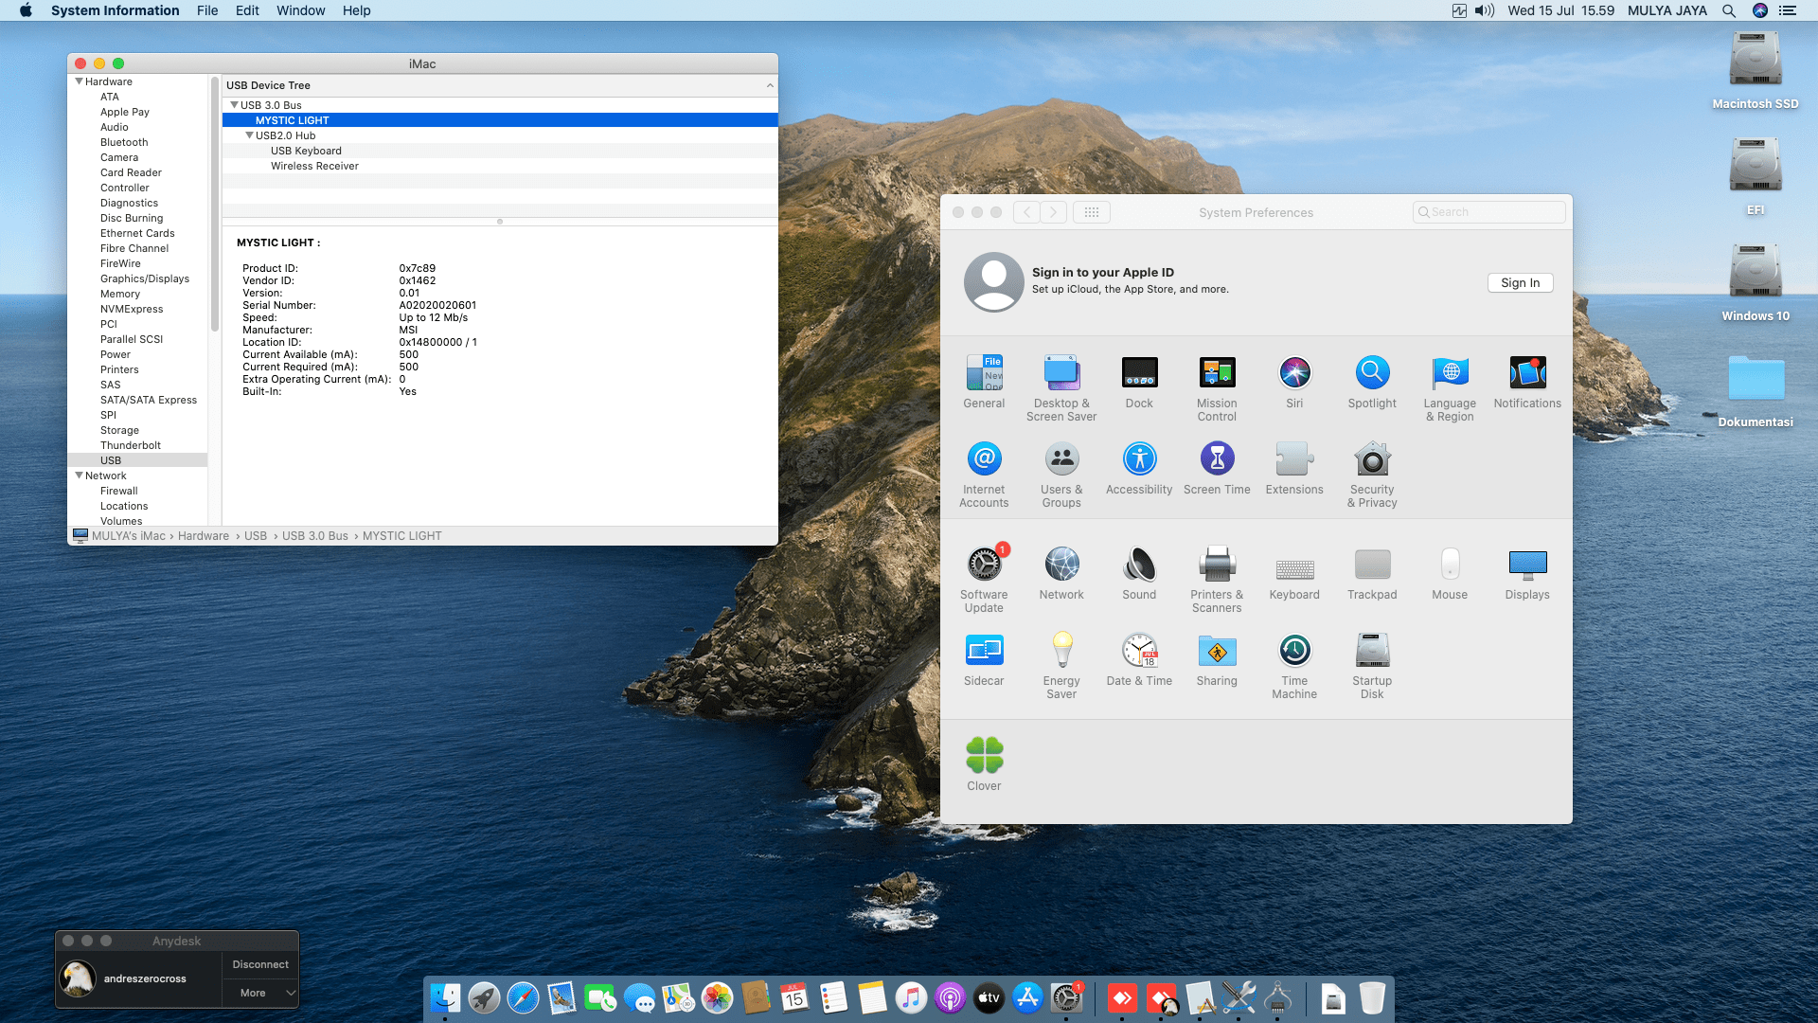Open the Help menu

pyautogui.click(x=356, y=10)
